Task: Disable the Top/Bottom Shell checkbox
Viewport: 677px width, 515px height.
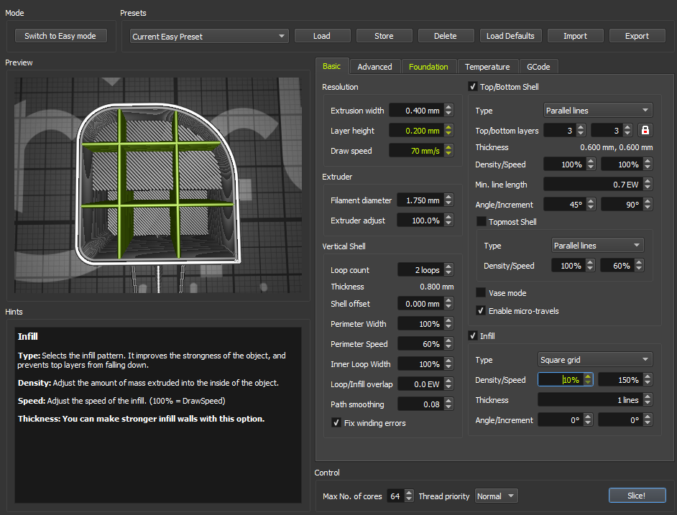Action: (473, 87)
